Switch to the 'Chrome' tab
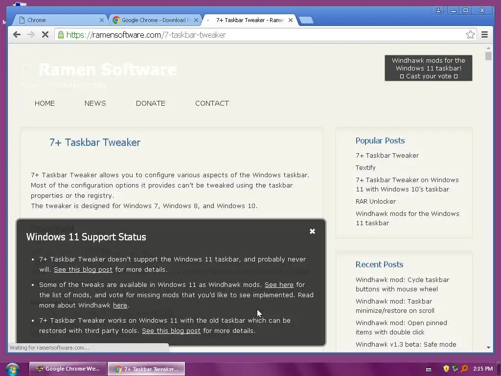This screenshot has height=376, width=501. (x=59, y=20)
